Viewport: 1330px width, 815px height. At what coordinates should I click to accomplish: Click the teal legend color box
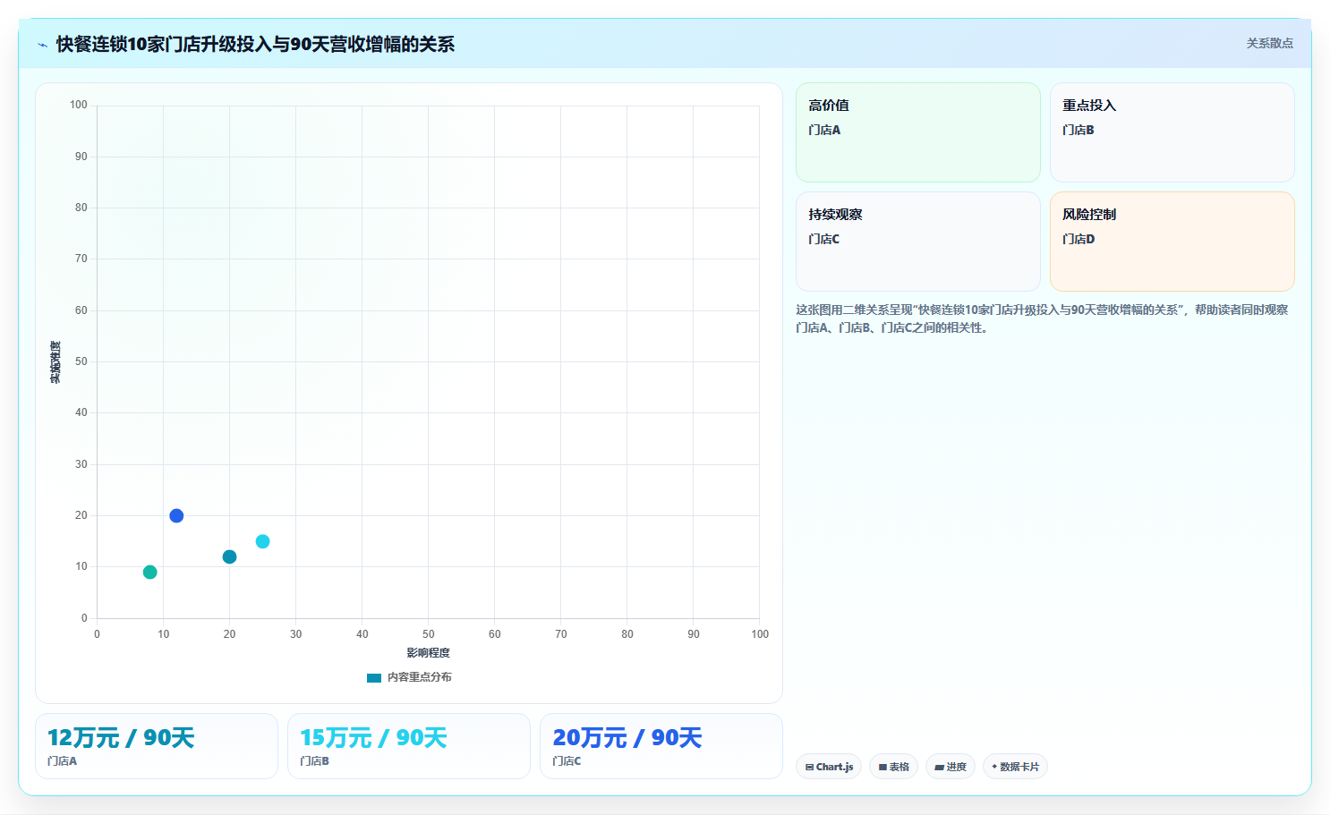coord(374,677)
